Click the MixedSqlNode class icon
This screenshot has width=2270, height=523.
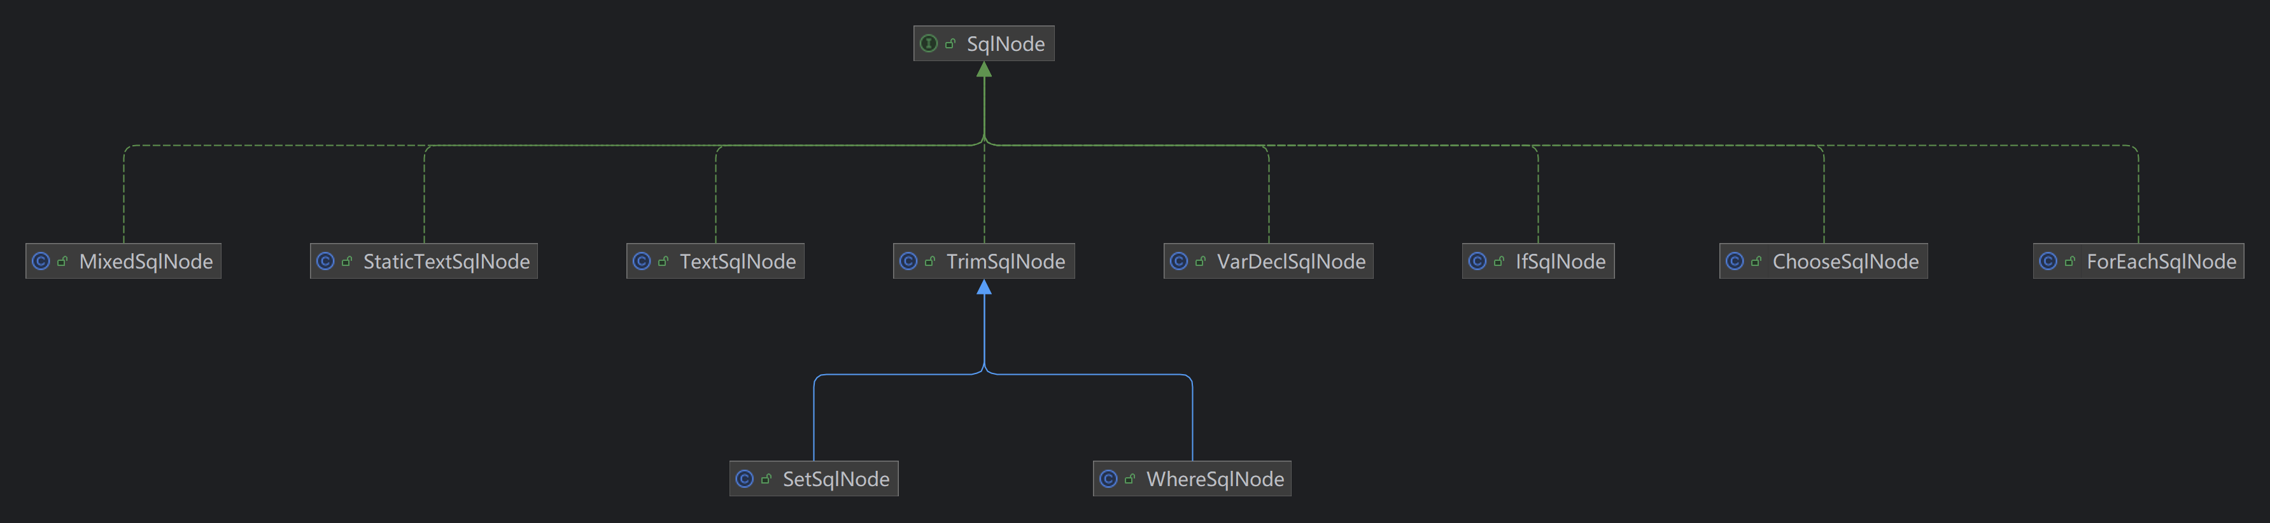click(41, 261)
